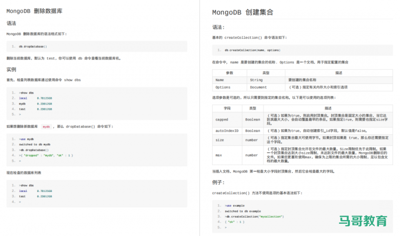This screenshot has height=236, width=400.
Task: Click the 马哥教育 watermark logo
Action: click(x=363, y=221)
